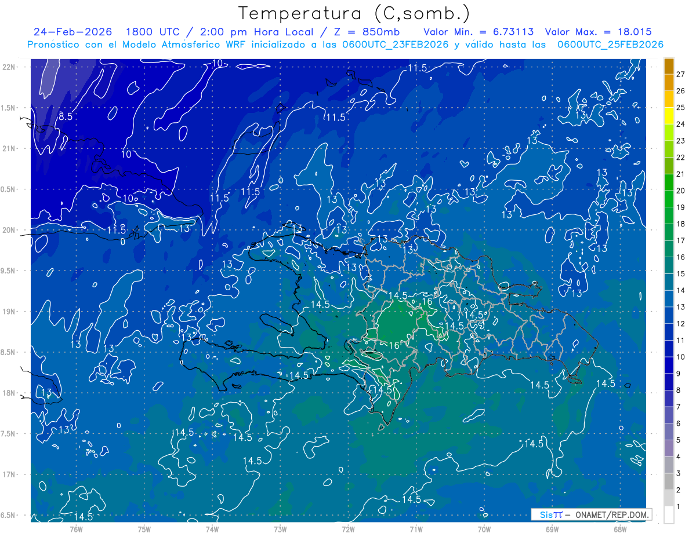Viewport: 696px width, 537px height.
Task: Click the colorbar label '12'
Action: pyautogui.click(x=680, y=324)
